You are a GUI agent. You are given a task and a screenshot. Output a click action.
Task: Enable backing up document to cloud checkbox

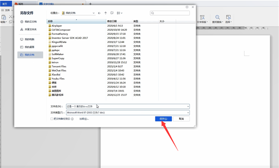52,119
